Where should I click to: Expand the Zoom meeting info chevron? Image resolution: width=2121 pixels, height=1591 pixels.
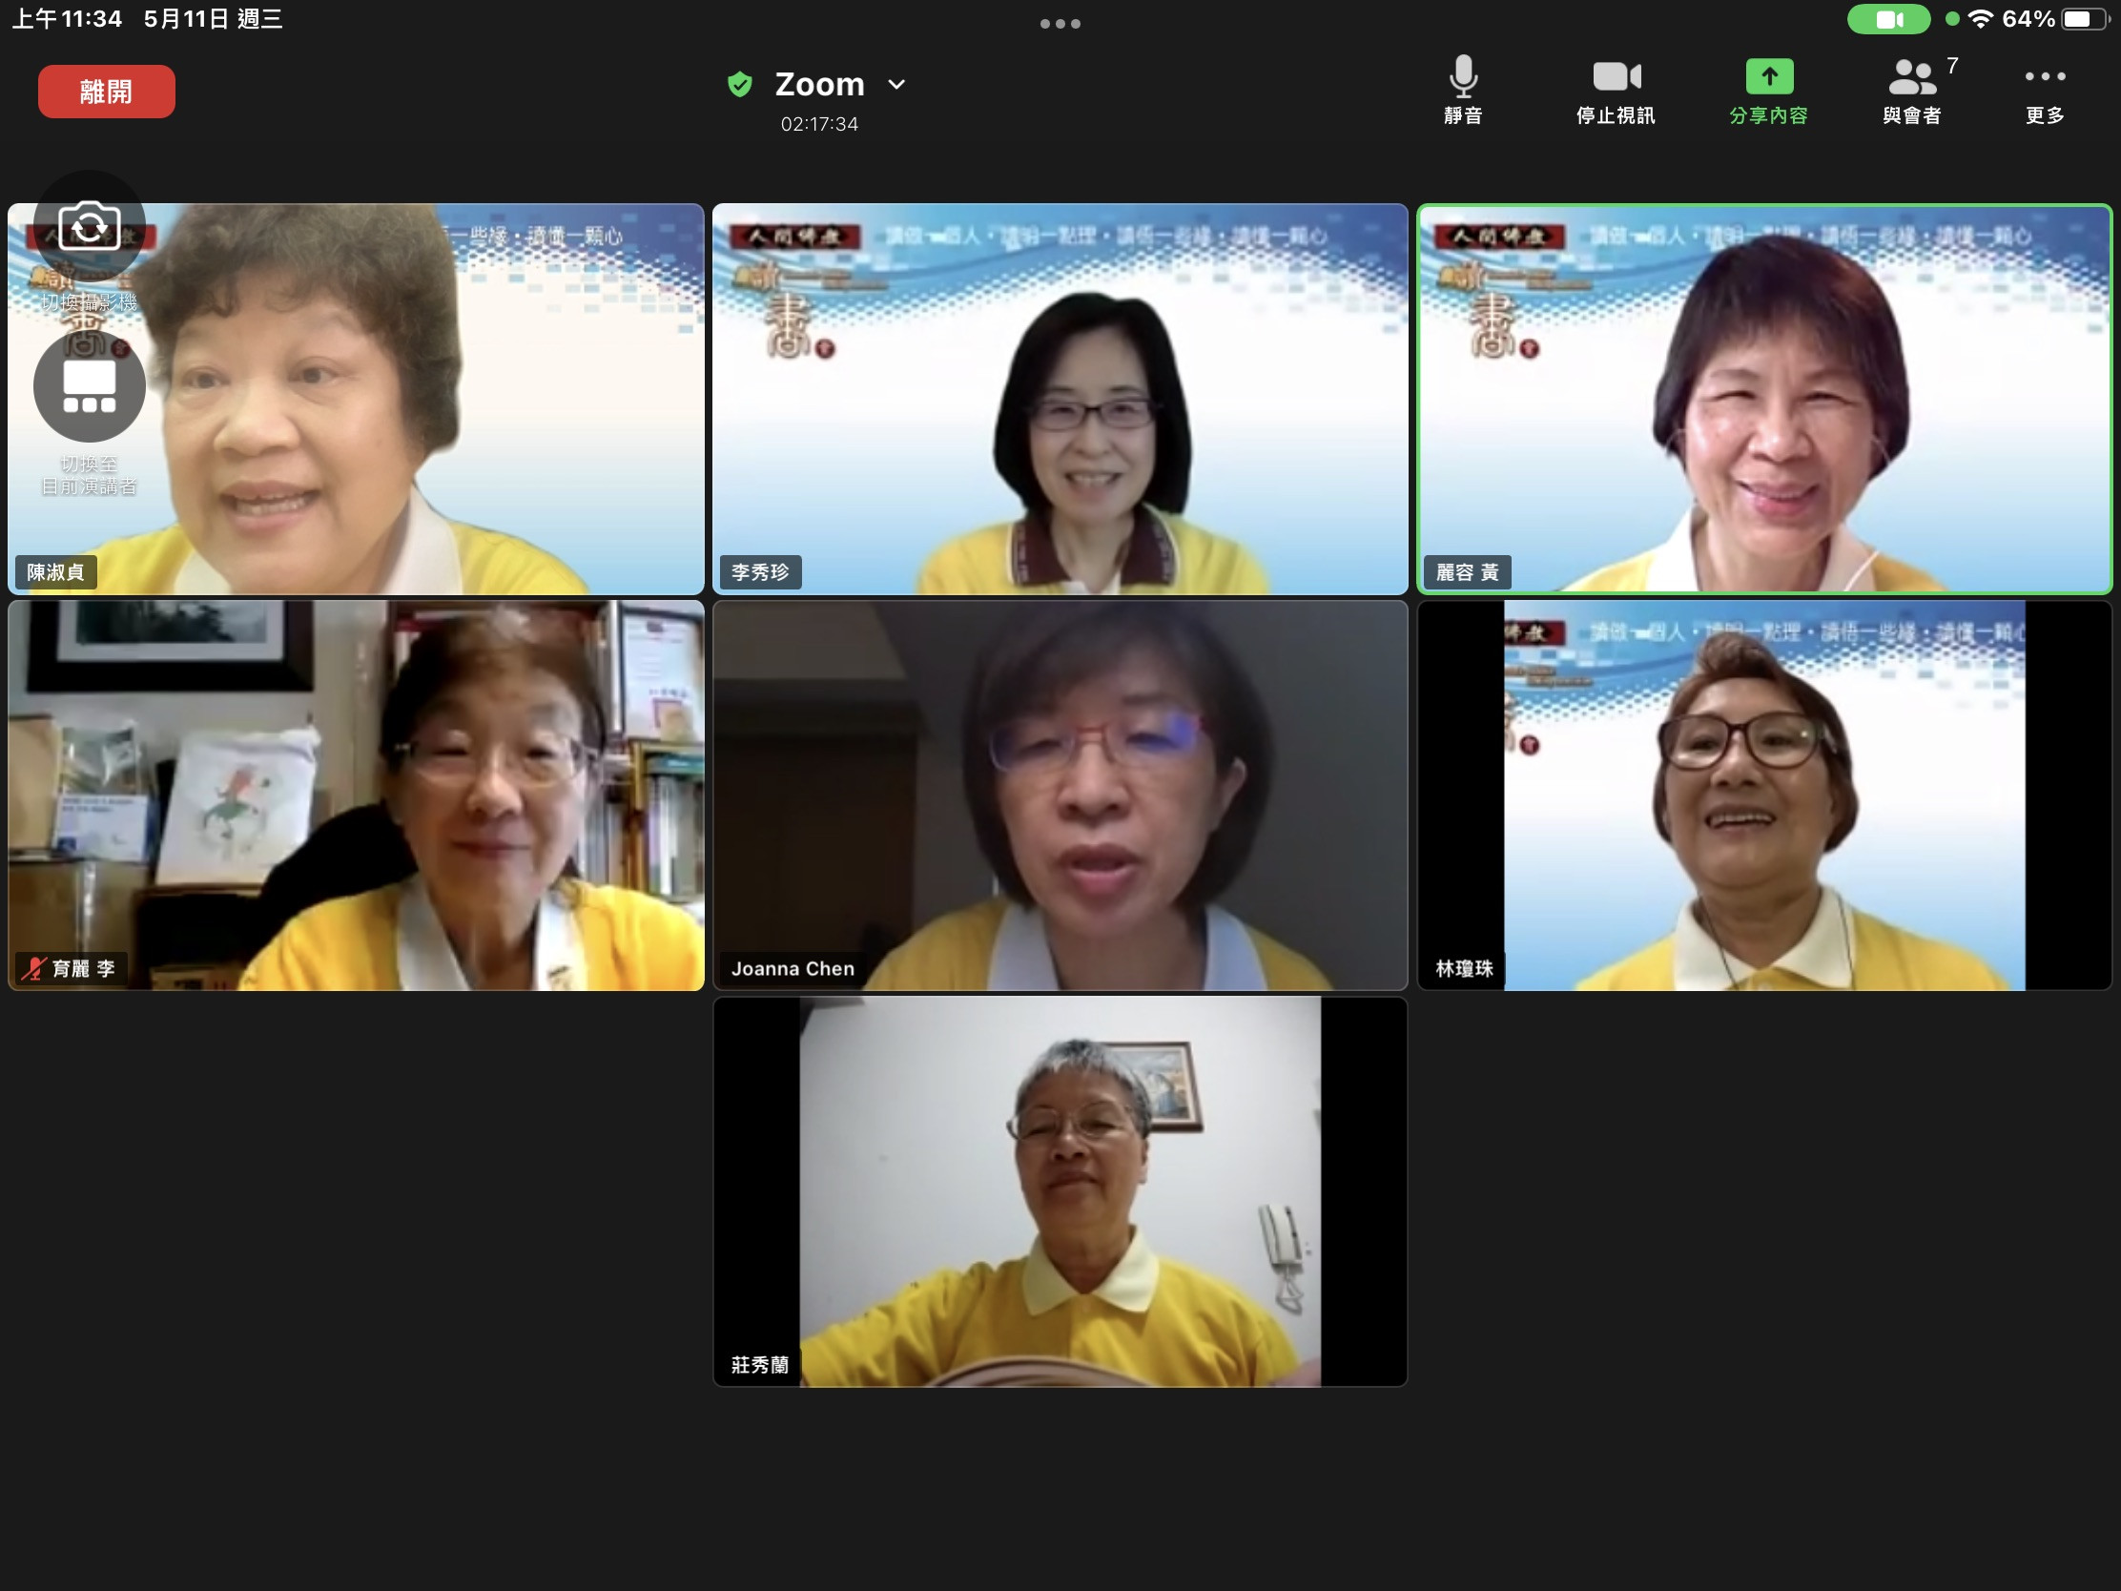(x=896, y=84)
